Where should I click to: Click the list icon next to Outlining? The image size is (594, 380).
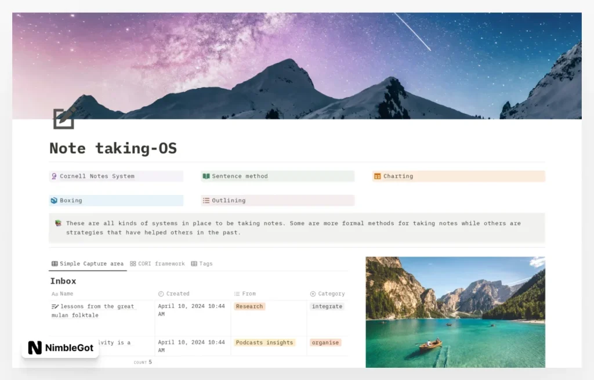tap(207, 200)
